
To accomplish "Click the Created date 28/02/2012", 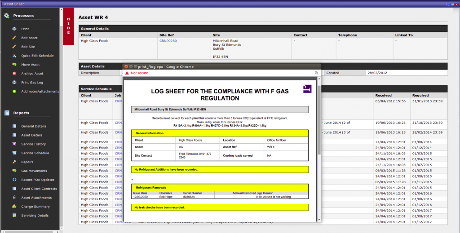I will (377, 73).
